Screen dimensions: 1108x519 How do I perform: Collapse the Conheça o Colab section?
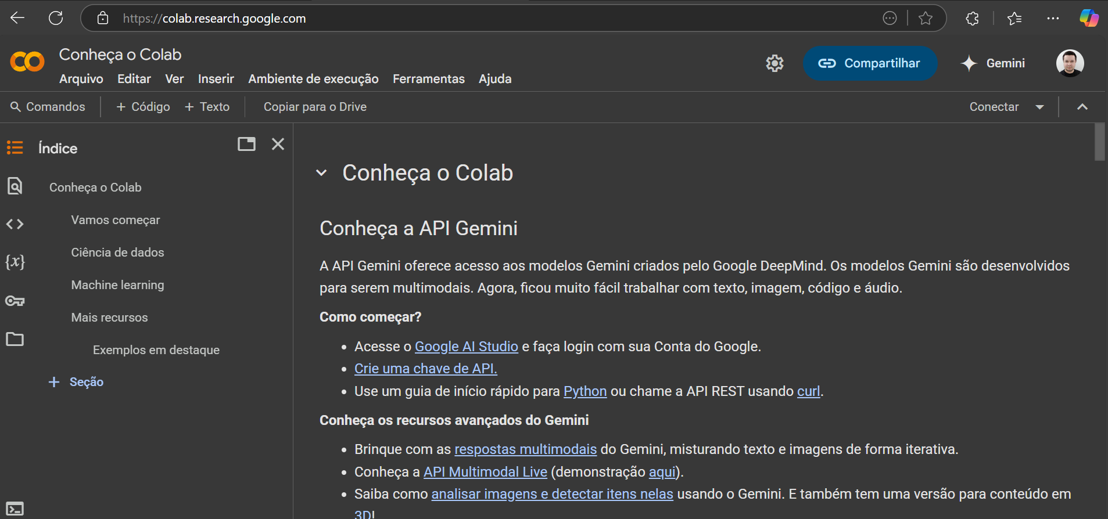click(x=321, y=173)
